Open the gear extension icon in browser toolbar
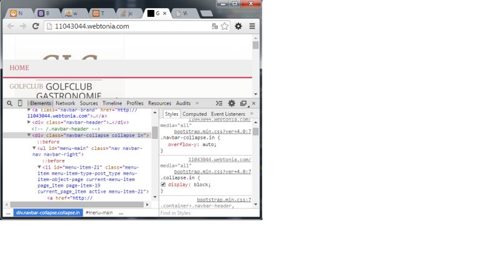Image resolution: width=498 pixels, height=280 pixels. [238, 26]
